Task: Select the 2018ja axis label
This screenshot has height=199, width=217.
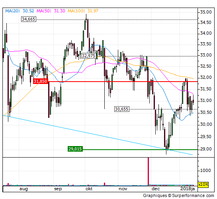Action: (188, 189)
